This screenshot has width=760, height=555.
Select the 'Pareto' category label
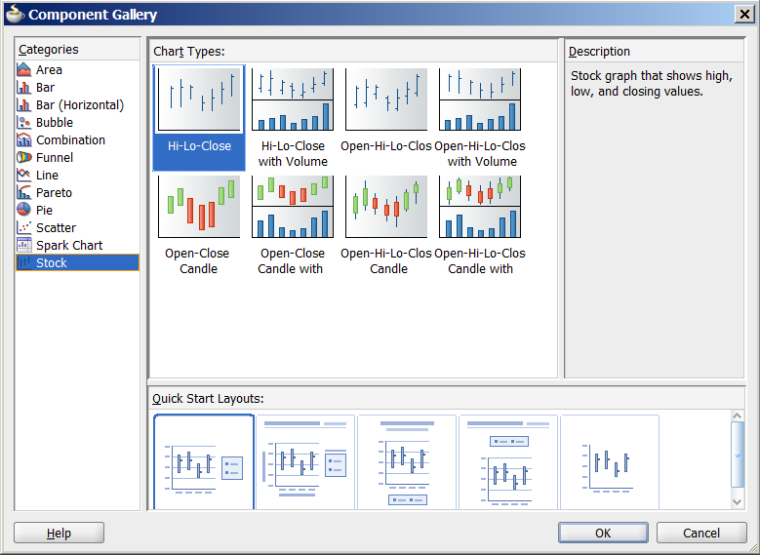click(x=54, y=193)
